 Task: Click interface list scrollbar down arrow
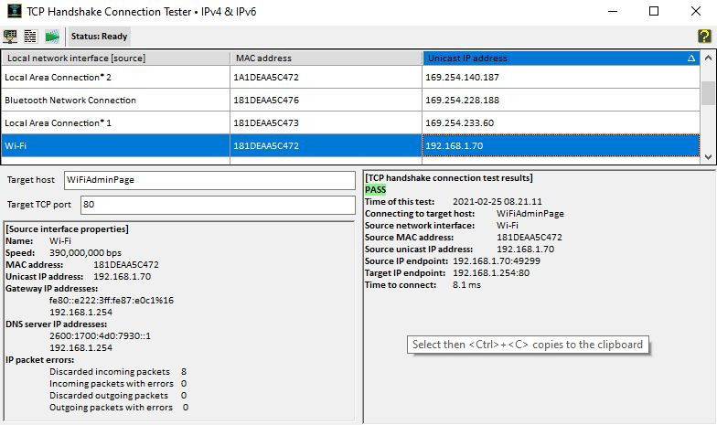(x=708, y=157)
